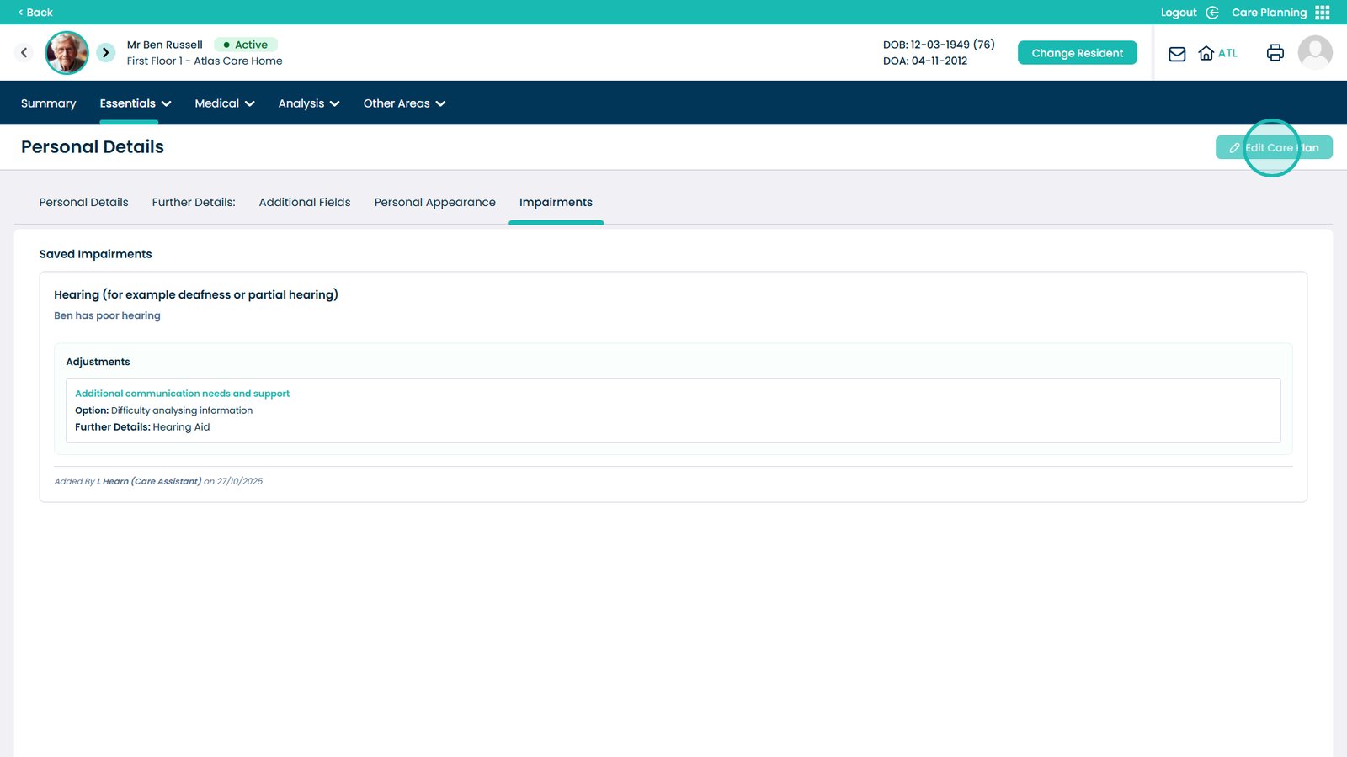The image size is (1347, 757).
Task: Open the print icon
Action: [1275, 52]
